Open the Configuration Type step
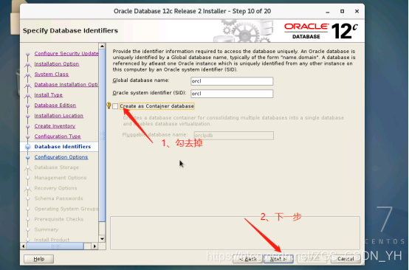The width and height of the screenshot is (409, 270). coord(58,136)
